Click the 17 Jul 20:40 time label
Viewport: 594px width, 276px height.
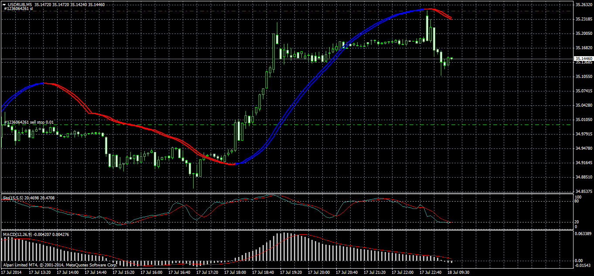coord(347,272)
